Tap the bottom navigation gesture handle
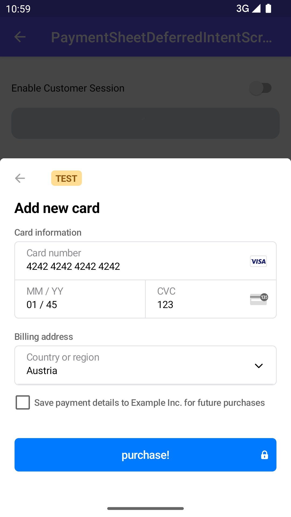Screen dimensions: 291x517 pos(145,508)
